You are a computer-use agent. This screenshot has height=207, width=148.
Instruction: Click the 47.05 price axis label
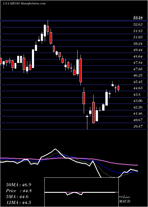coord(138,69)
